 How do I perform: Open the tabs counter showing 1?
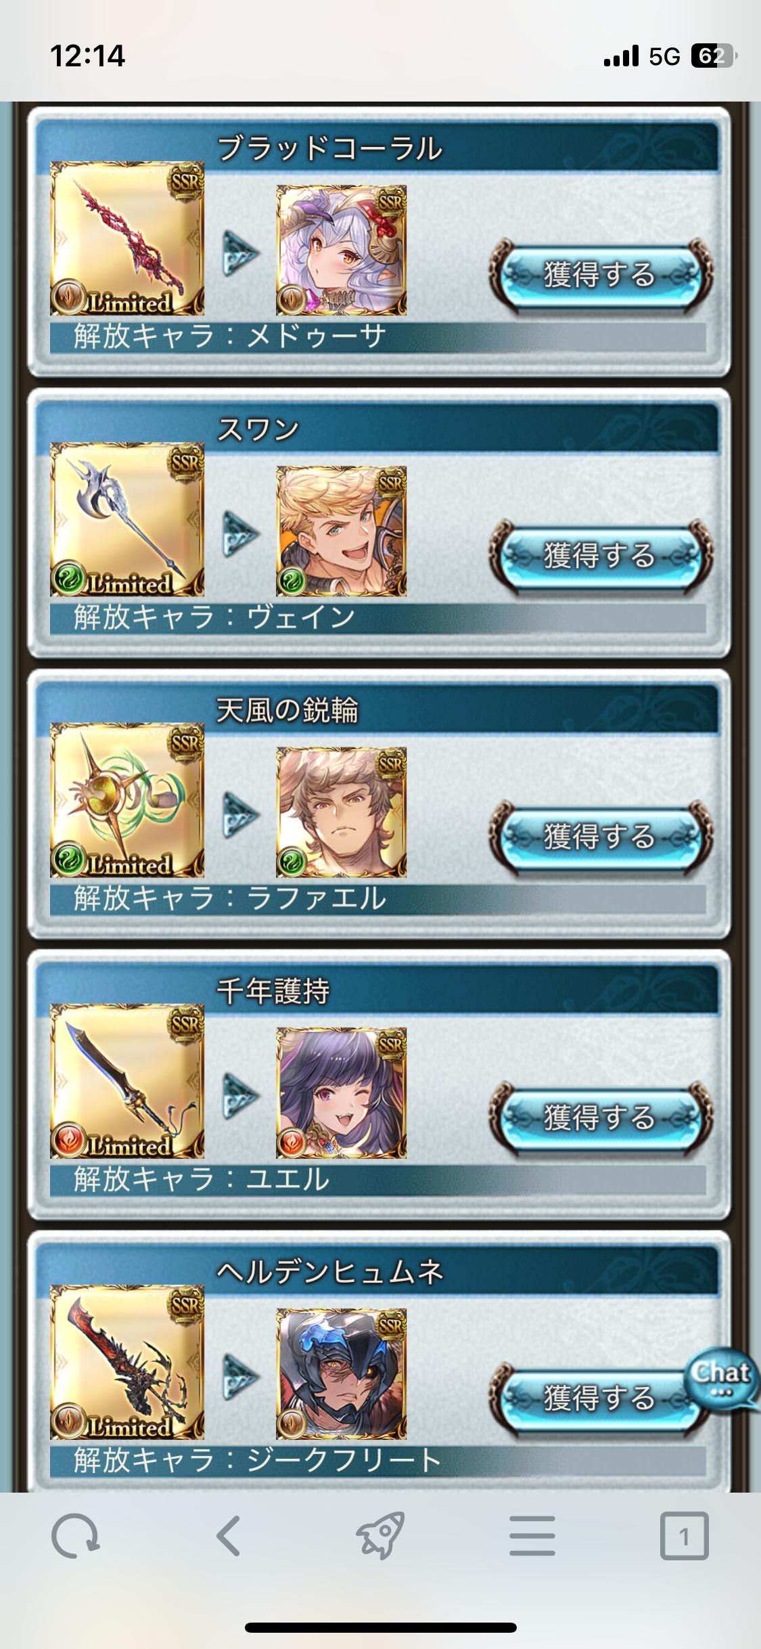click(684, 1536)
